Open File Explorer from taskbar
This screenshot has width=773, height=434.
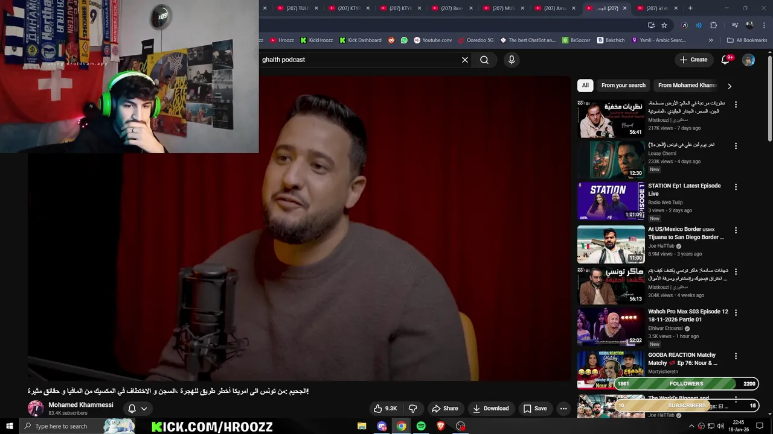362,426
